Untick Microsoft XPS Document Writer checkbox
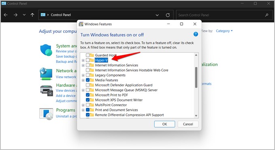Viewport: 275px width, 150px height. point(88,100)
